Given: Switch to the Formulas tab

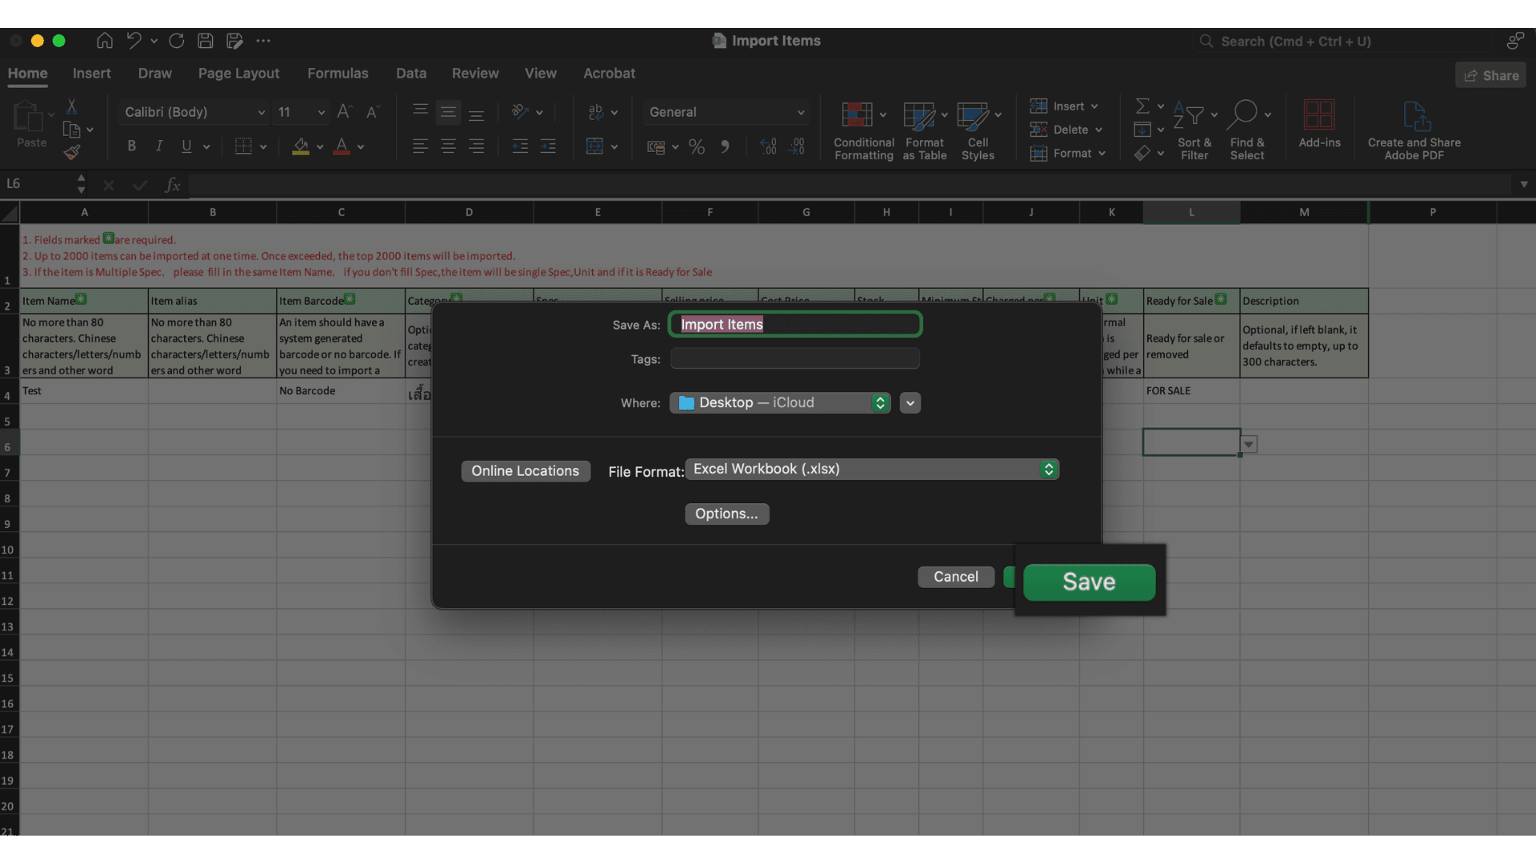Looking at the screenshot, I should [338, 74].
